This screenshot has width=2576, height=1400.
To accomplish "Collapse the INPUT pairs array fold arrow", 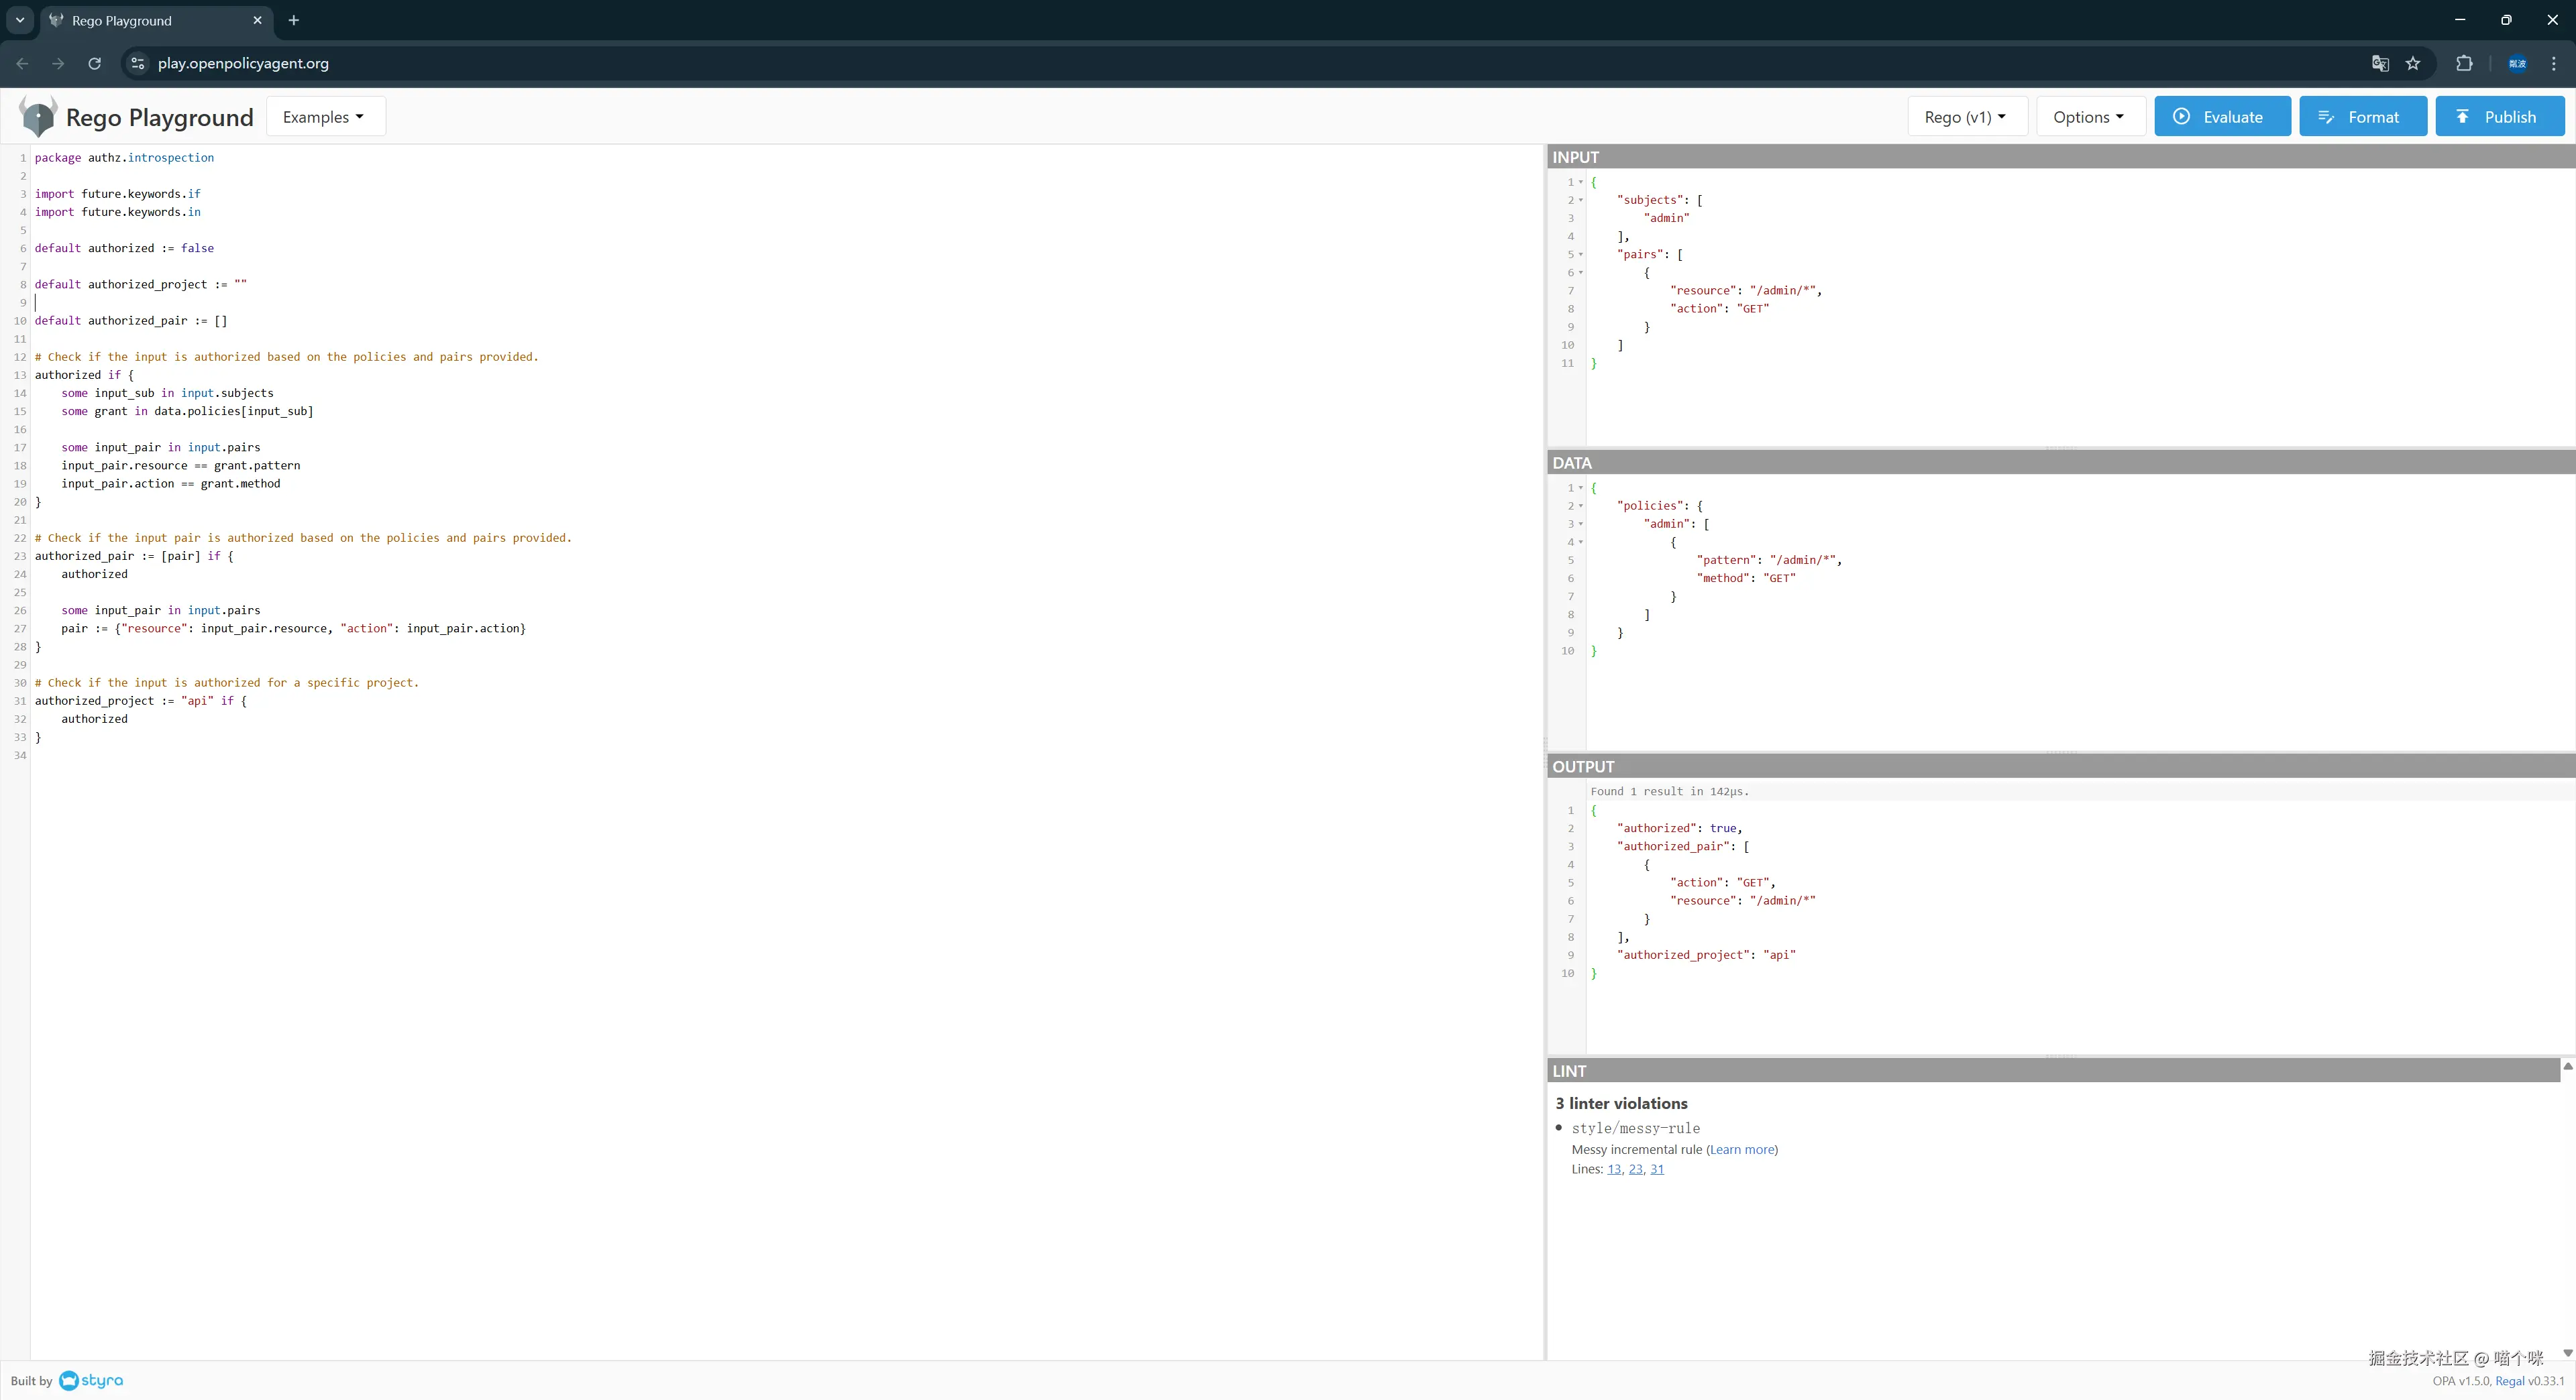I will (x=1580, y=255).
